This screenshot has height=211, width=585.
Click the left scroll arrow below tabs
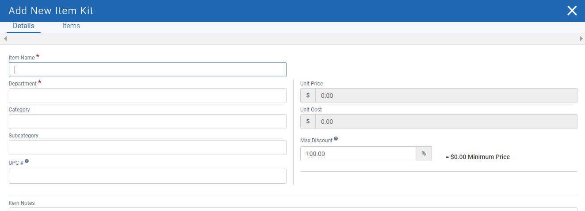(x=5, y=39)
